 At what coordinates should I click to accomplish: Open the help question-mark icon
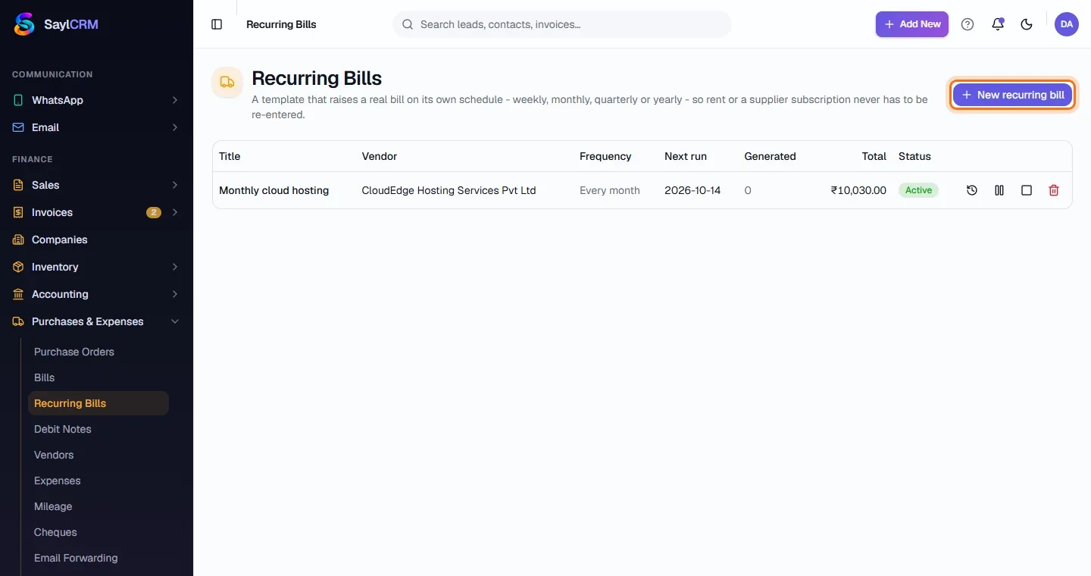pos(968,24)
